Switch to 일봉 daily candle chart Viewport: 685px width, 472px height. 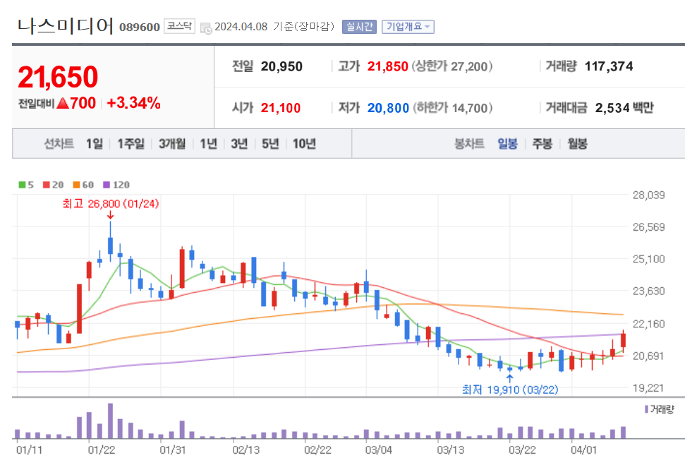(507, 144)
